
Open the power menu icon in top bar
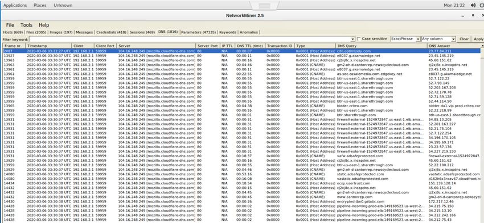481,5
